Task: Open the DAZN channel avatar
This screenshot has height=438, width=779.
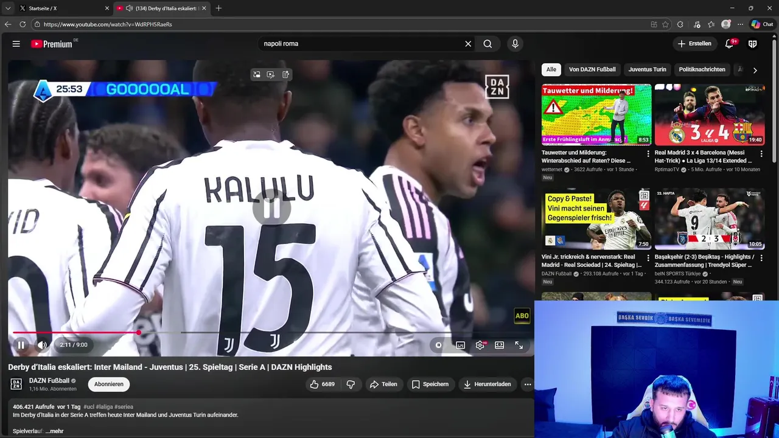Action: (x=16, y=384)
